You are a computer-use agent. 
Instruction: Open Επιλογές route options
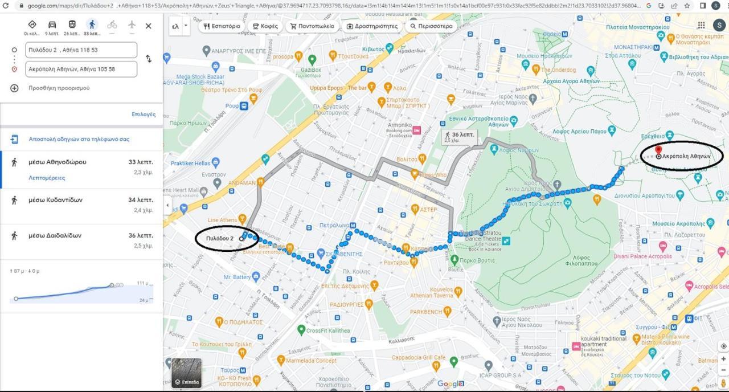(x=144, y=114)
